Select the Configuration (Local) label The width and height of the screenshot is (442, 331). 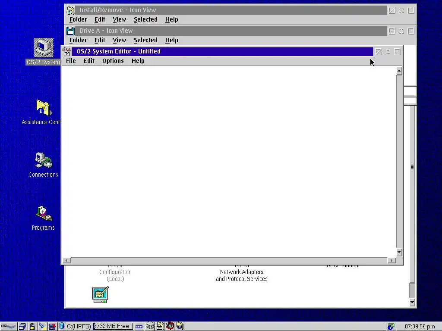tap(115, 275)
